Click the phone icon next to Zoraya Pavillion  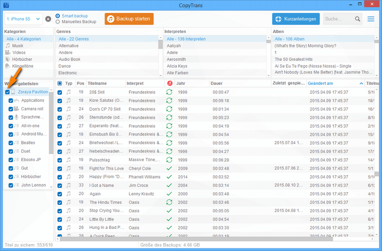pyautogui.click(x=13, y=91)
